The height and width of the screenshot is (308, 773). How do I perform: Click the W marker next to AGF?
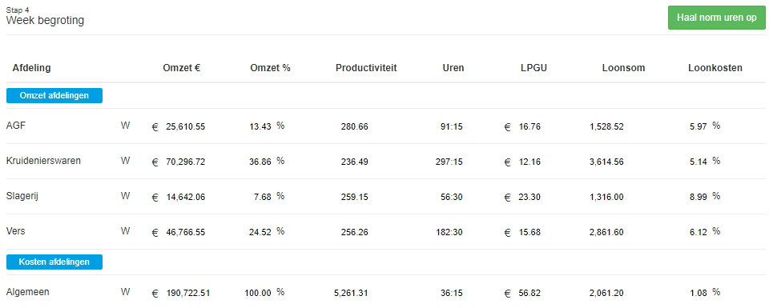tap(125, 126)
